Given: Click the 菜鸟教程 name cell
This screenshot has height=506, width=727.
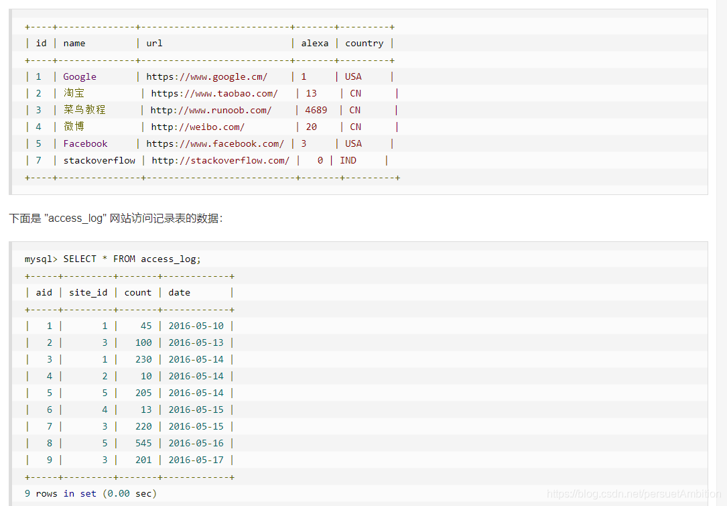Looking at the screenshot, I should click(x=84, y=110).
